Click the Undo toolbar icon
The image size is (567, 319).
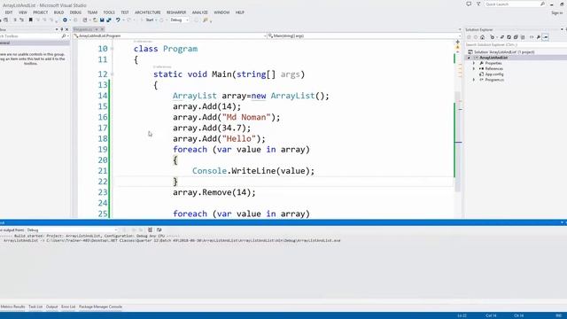tap(118, 19)
